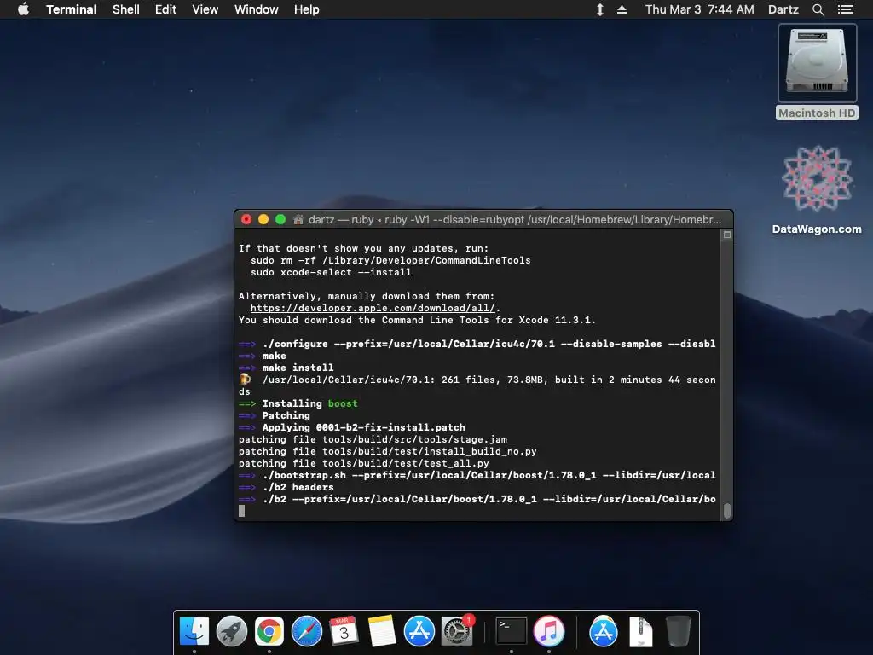Click the 'Patching' line in Terminal
Screen dimensions: 873x655
point(274,415)
